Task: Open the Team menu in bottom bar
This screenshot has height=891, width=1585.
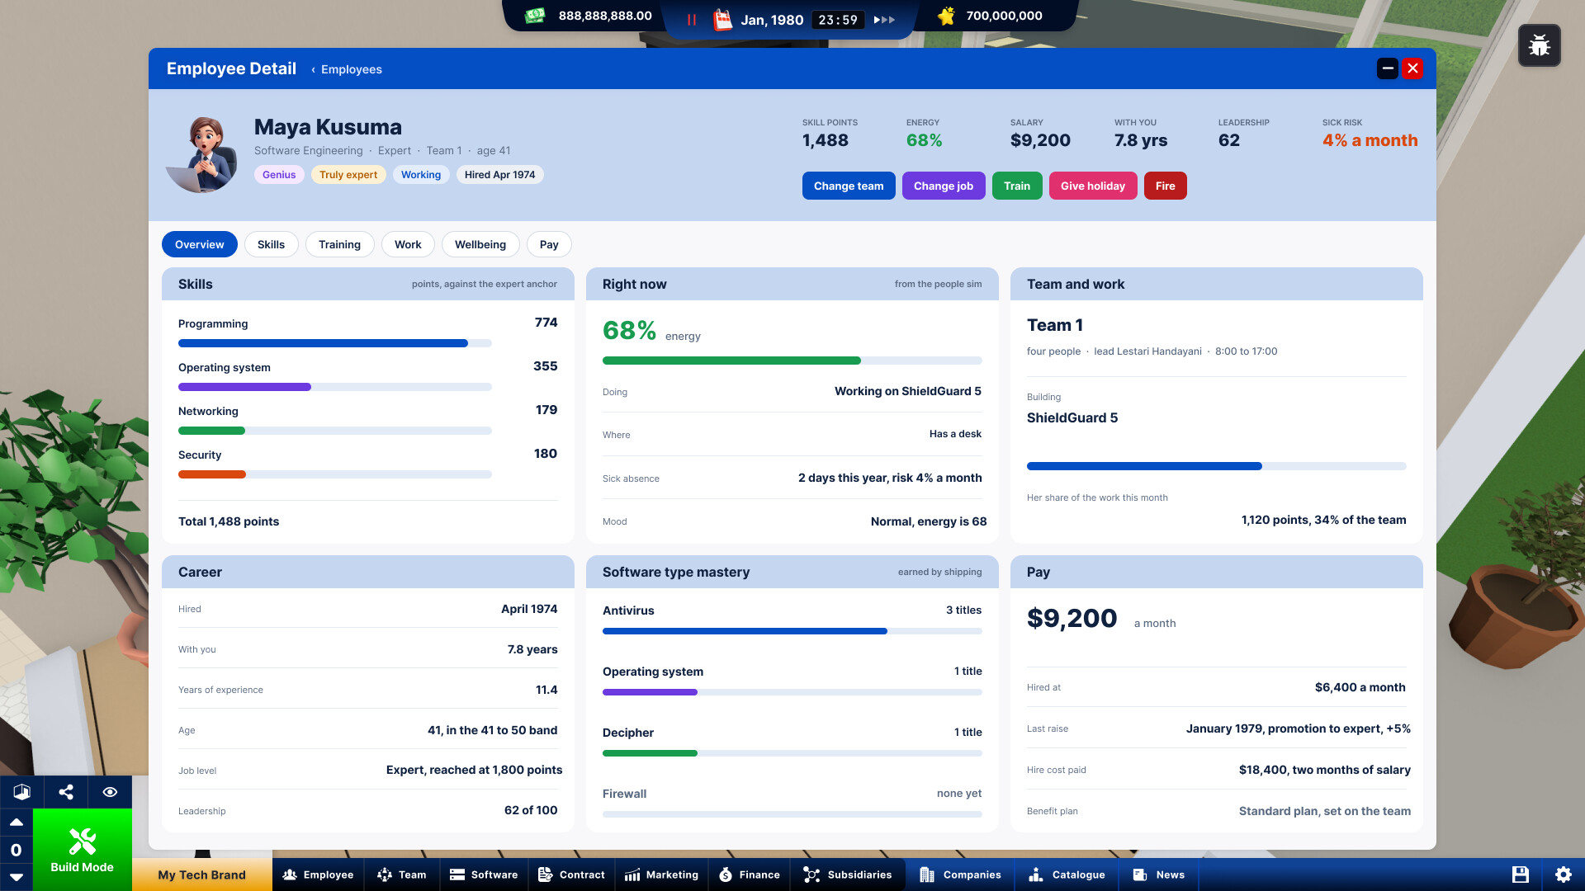Action: (402, 874)
